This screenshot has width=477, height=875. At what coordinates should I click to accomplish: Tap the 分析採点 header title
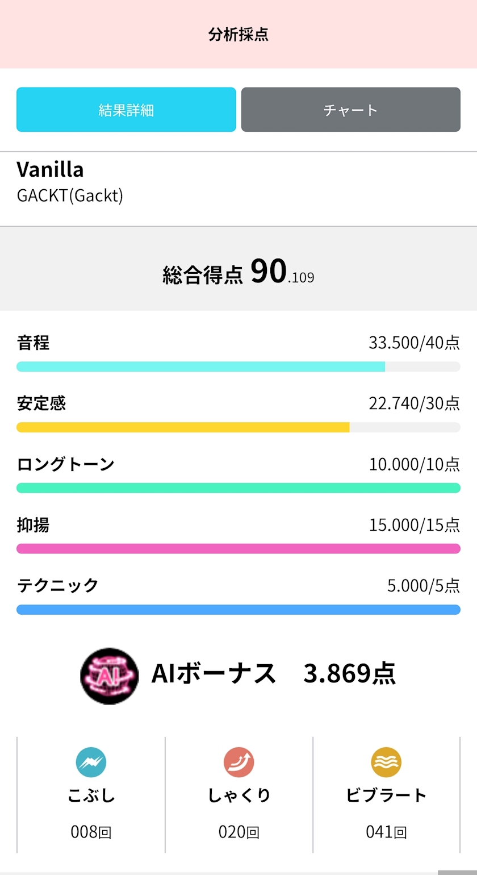[x=238, y=35]
